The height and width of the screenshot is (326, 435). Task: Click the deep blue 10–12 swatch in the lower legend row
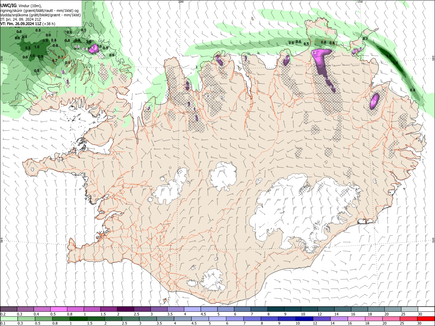[x=304, y=319]
